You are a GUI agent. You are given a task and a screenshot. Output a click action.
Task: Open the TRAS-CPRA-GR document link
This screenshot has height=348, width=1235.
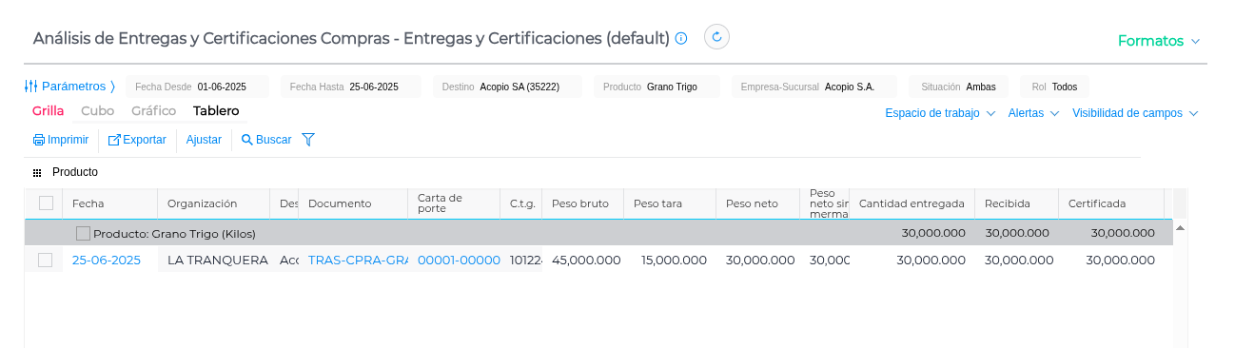pyautogui.click(x=358, y=261)
